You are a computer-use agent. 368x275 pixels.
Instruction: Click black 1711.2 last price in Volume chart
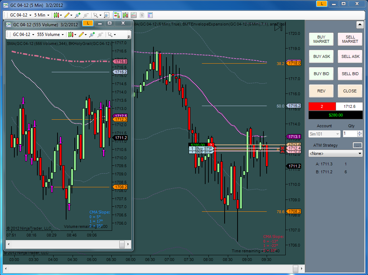click(x=120, y=138)
